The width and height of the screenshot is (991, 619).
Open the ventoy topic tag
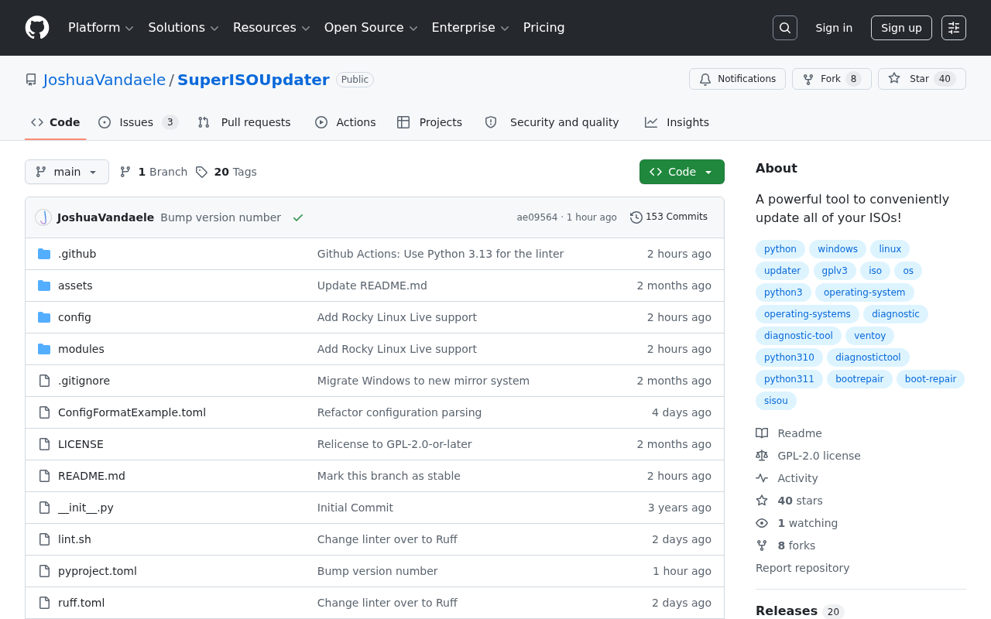pyautogui.click(x=869, y=336)
